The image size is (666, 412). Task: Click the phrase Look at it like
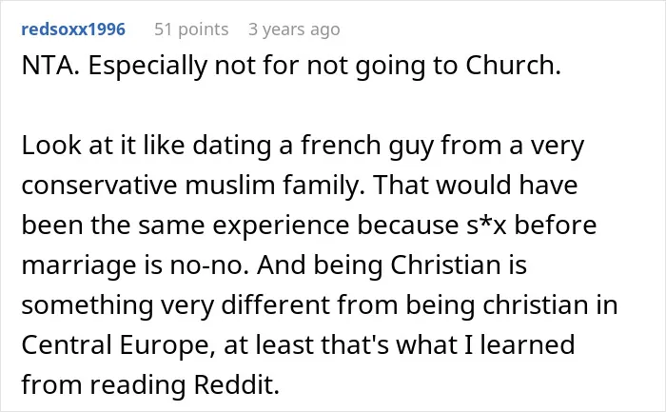coord(103,146)
